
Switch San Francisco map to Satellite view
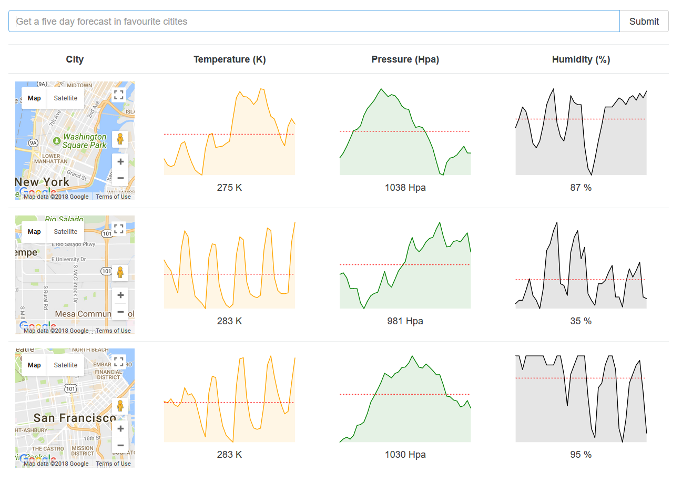tap(66, 365)
